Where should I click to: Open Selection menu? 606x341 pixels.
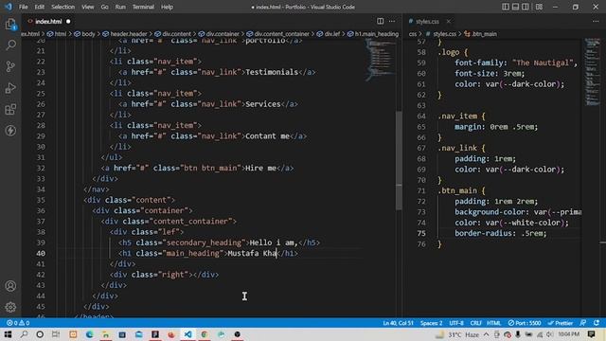click(x=62, y=7)
